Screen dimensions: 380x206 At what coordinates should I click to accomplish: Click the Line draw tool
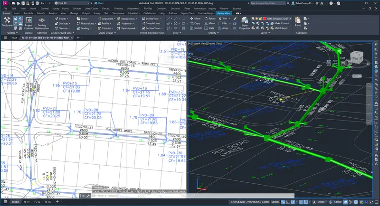pyautogui.click(x=169, y=19)
